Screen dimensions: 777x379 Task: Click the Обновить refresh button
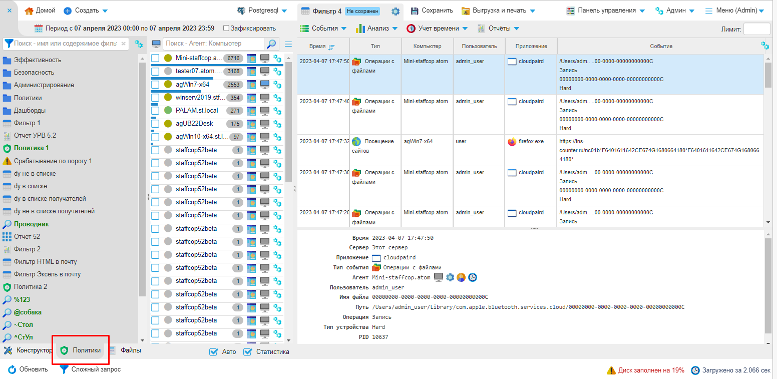point(28,369)
